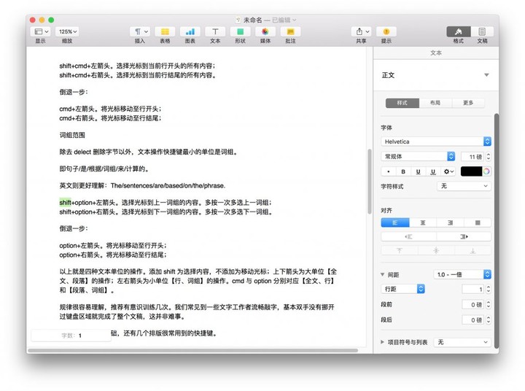Open the Shape (形状) menu icon
Image resolution: width=525 pixels, height=391 pixels.
point(240,31)
